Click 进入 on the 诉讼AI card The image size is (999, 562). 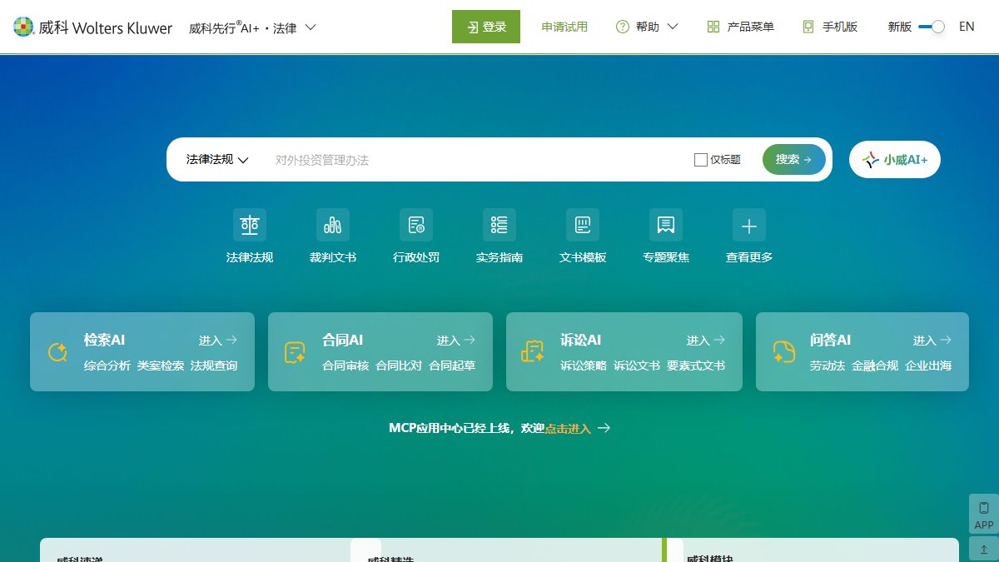706,340
